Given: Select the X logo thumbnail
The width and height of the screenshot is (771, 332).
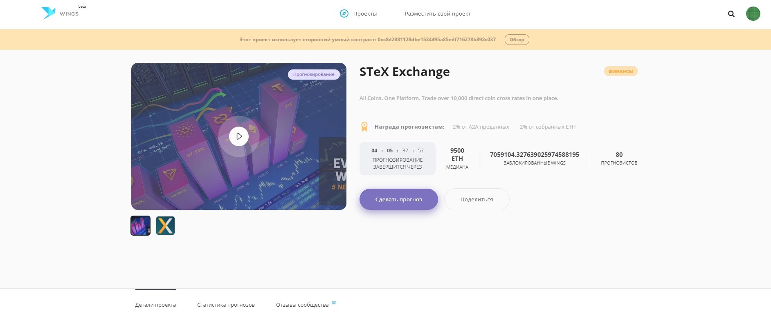Looking at the screenshot, I should [x=165, y=225].
